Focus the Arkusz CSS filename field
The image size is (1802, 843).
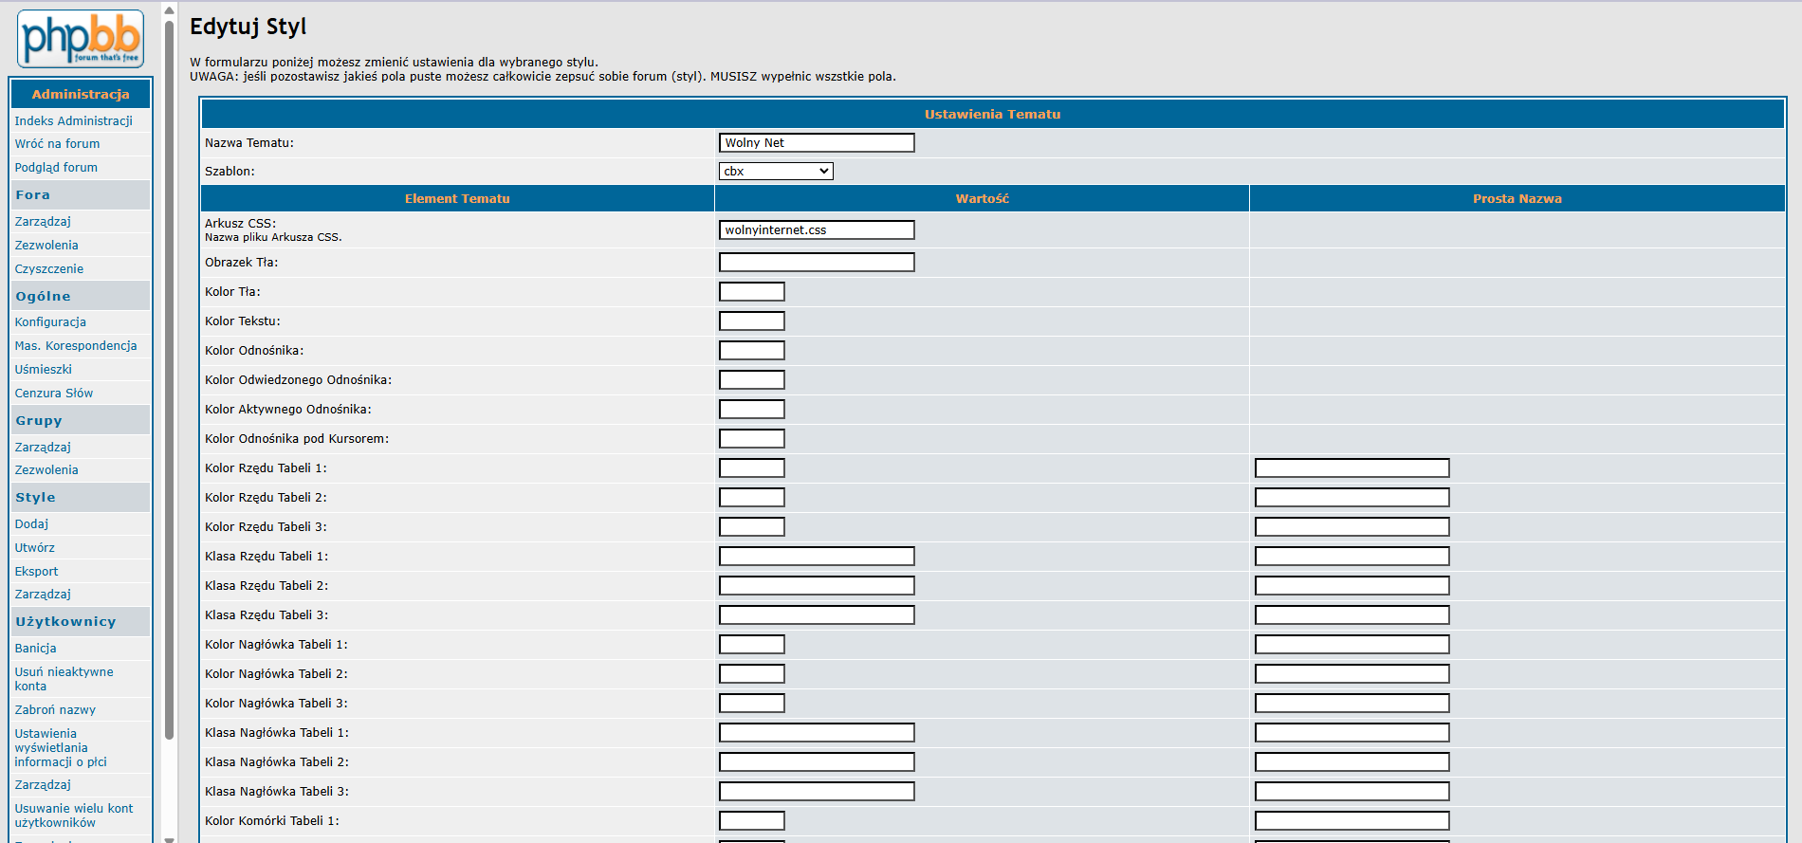coord(816,230)
